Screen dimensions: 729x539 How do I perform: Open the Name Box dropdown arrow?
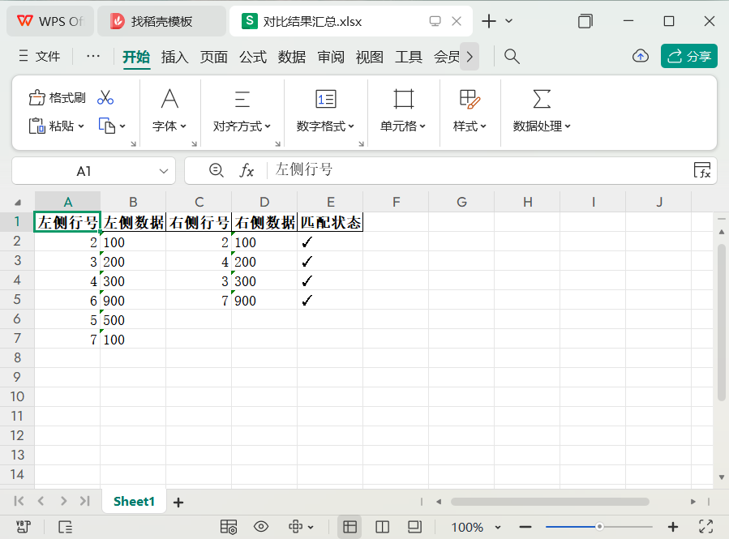[x=164, y=171]
